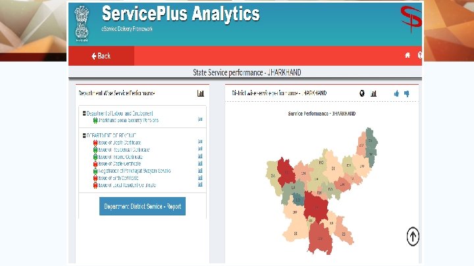Click the ES district on the map
Viewport: 474px width, 266px height.
(x=344, y=233)
